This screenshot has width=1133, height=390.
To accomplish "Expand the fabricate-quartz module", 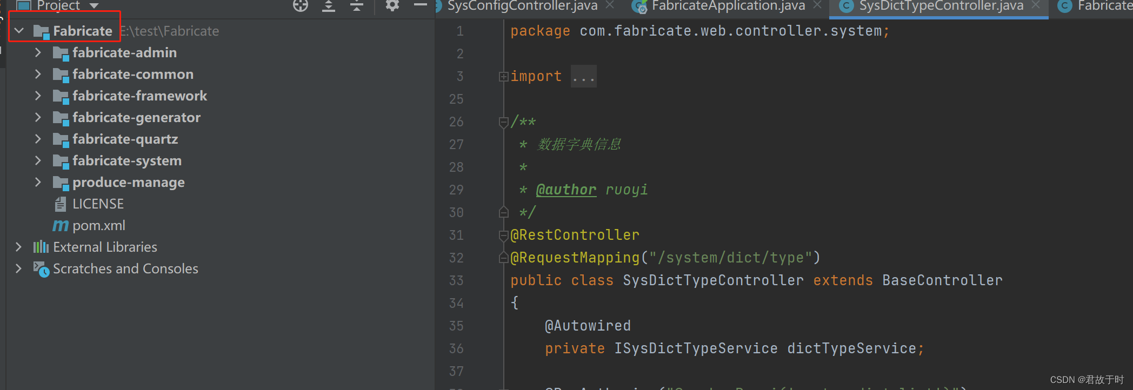I will click(38, 139).
